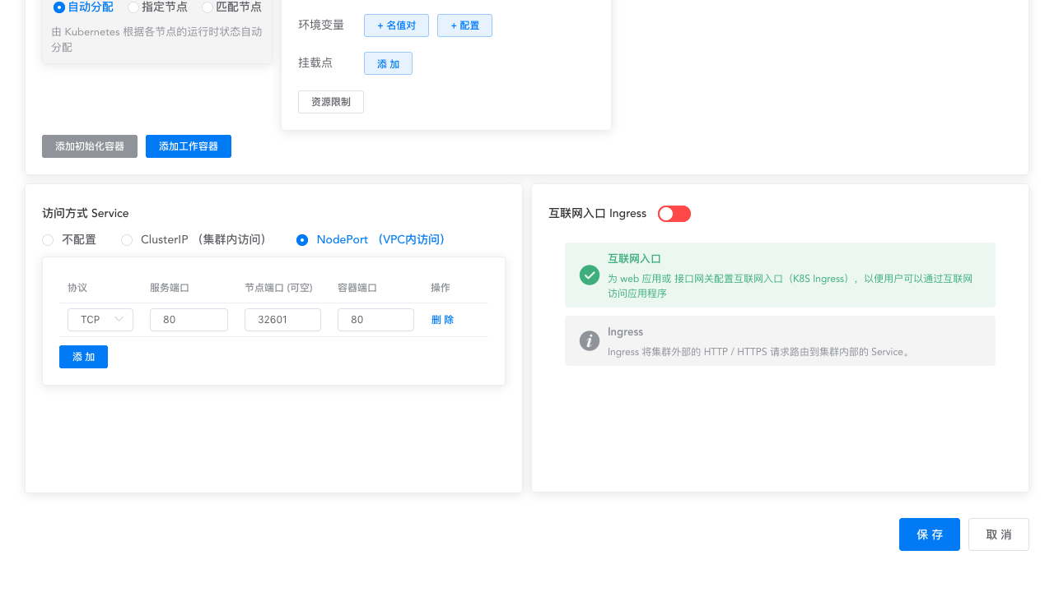Click 添加 to add a mount point
The height and width of the screenshot is (592, 1054).
click(x=388, y=63)
